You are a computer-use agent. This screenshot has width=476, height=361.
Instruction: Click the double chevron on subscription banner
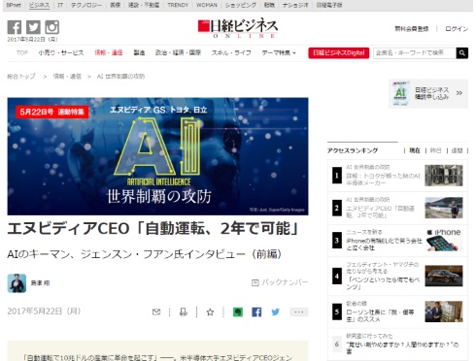coord(459,93)
